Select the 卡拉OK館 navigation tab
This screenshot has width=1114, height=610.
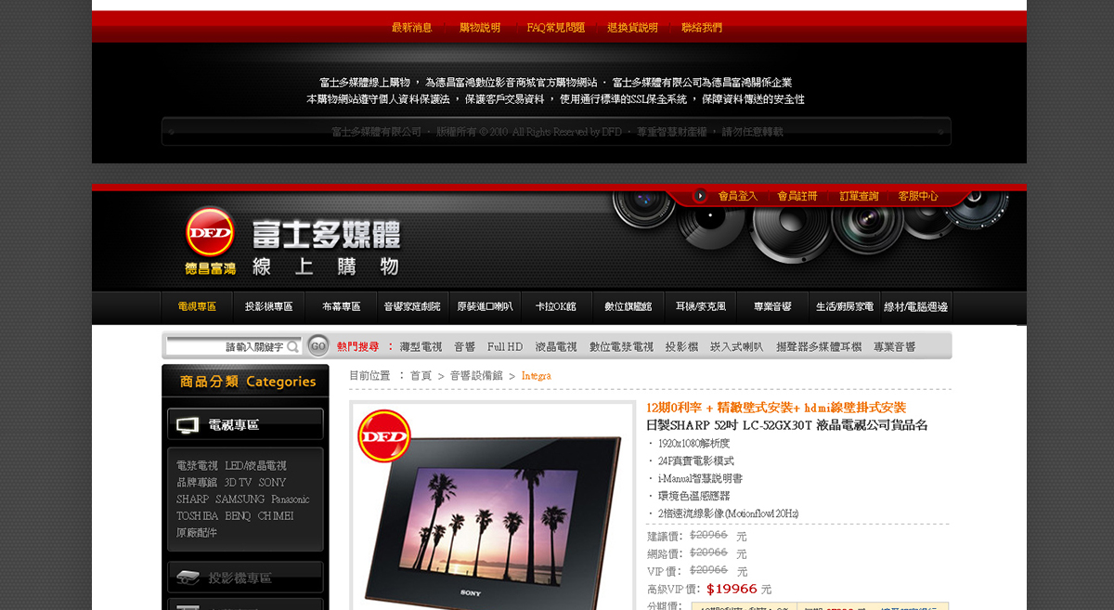[x=556, y=307]
